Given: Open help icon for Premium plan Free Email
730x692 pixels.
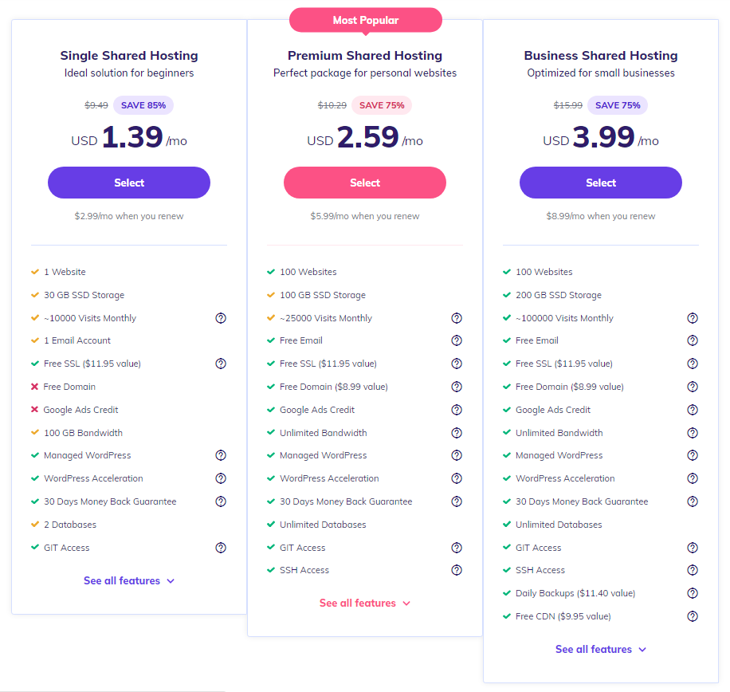Looking at the screenshot, I should point(457,340).
